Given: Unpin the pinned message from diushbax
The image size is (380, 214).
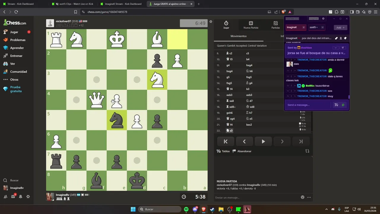Looking at the screenshot, I should pyautogui.click(x=343, y=48).
